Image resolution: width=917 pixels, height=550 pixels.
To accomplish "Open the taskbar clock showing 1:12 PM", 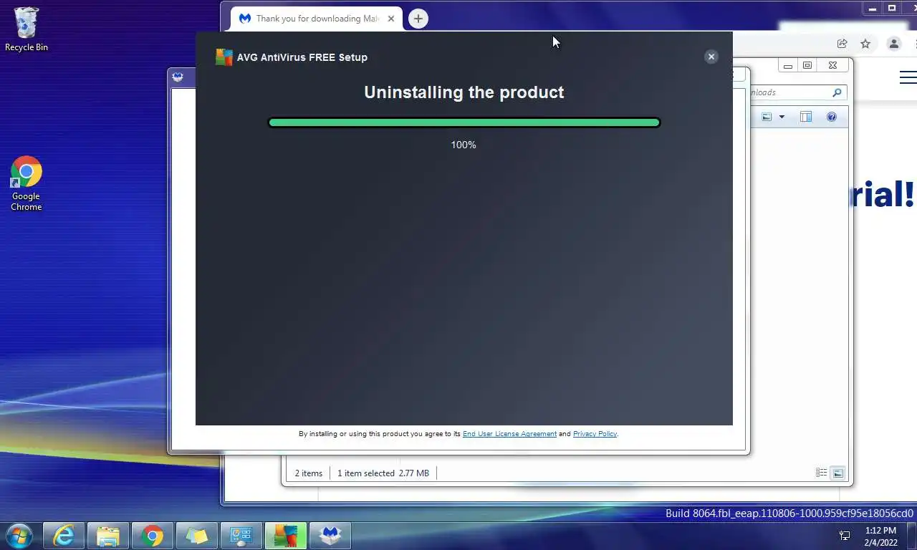I will [x=880, y=536].
